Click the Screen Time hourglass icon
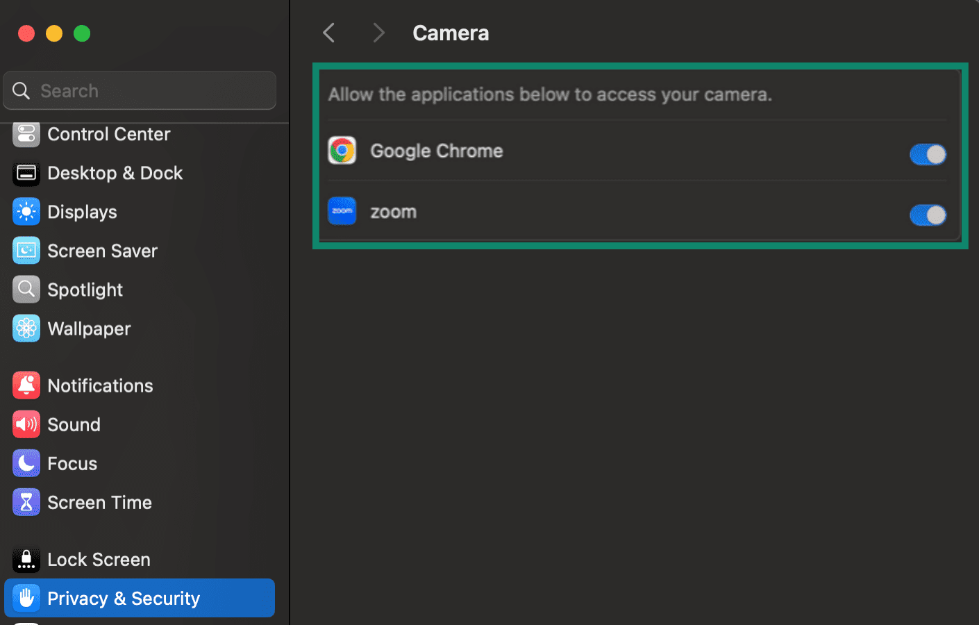This screenshot has width=979, height=625. click(26, 502)
